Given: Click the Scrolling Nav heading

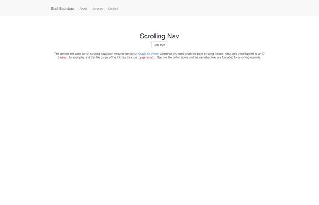Looking at the screenshot, I should tap(159, 36).
